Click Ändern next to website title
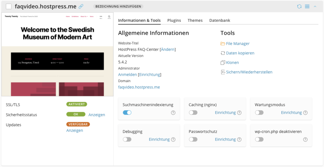 click(x=168, y=50)
